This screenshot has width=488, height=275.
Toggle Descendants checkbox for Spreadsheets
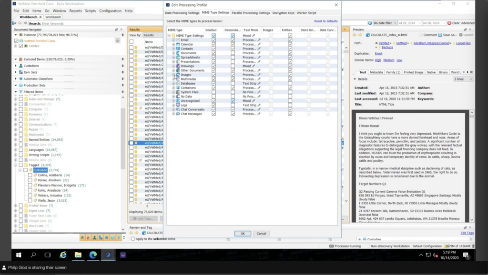tap(233, 57)
